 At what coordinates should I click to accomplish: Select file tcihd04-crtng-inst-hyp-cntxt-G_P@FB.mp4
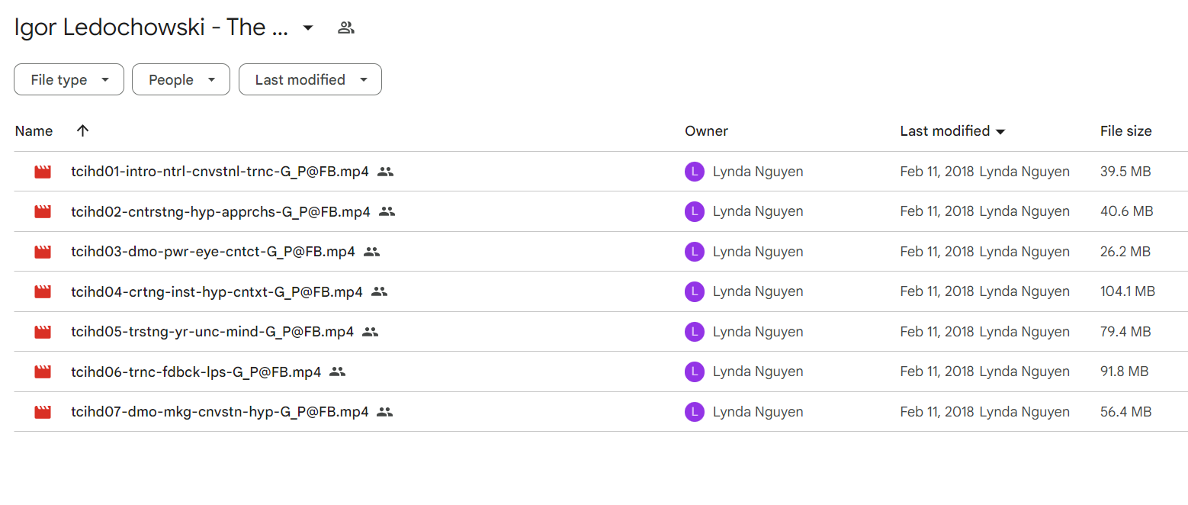coord(217,291)
